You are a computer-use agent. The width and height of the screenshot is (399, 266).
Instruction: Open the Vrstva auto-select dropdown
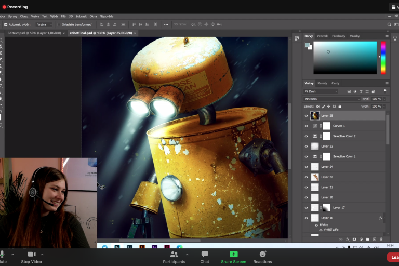(x=44, y=24)
